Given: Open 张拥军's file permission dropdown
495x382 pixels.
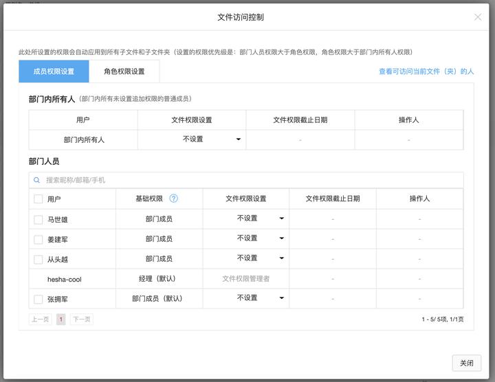Looking at the screenshot, I should pyautogui.click(x=261, y=299).
